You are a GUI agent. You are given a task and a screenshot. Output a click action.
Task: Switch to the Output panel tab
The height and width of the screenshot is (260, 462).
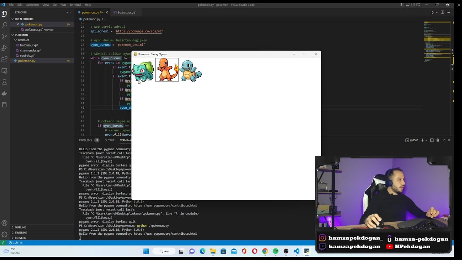109,140
